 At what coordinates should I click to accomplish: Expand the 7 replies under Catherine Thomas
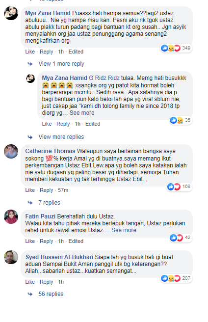(49, 203)
